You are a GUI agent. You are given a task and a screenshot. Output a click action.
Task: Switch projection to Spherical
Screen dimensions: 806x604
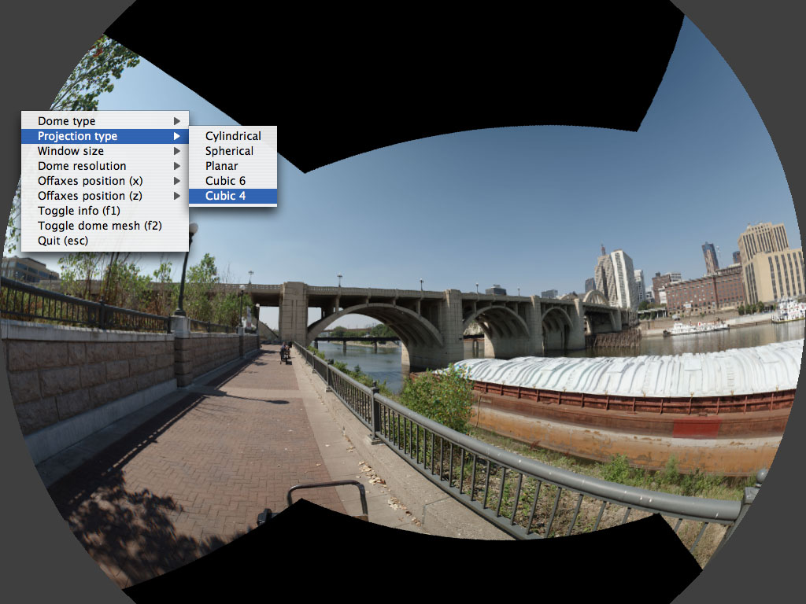pos(233,151)
